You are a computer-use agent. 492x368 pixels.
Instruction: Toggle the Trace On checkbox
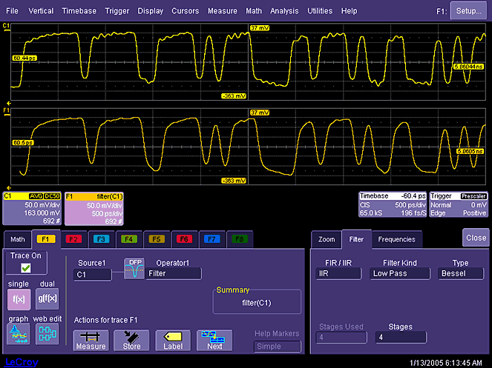tap(24, 268)
